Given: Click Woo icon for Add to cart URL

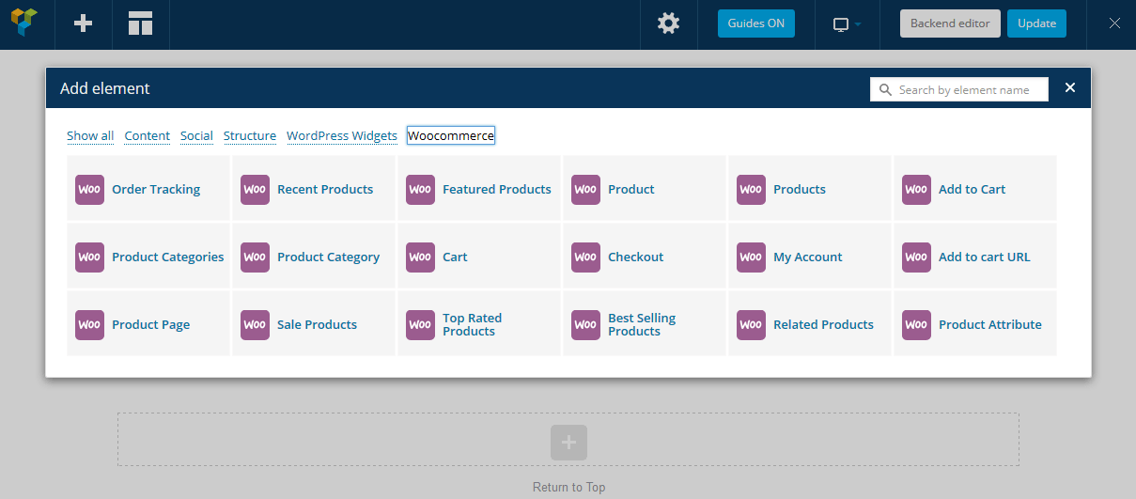Looking at the screenshot, I should (917, 257).
